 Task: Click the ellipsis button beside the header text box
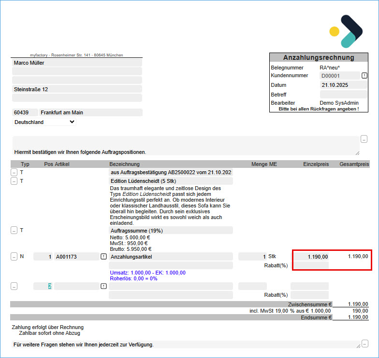tap(364, 139)
